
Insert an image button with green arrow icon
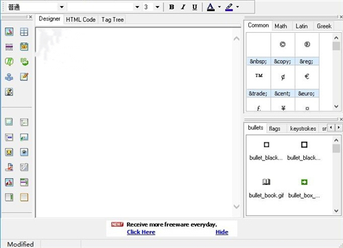pyautogui.click(x=24, y=137)
